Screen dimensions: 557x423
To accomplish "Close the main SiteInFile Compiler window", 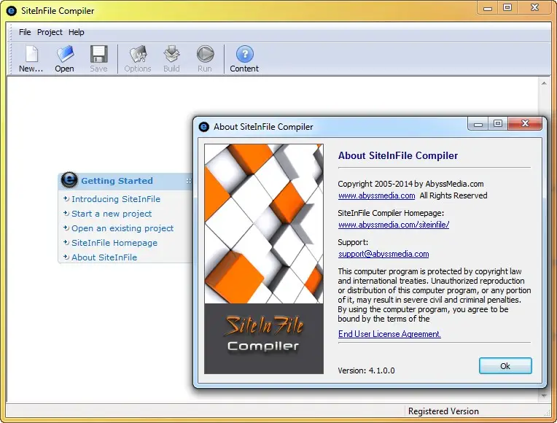I will point(534,7).
